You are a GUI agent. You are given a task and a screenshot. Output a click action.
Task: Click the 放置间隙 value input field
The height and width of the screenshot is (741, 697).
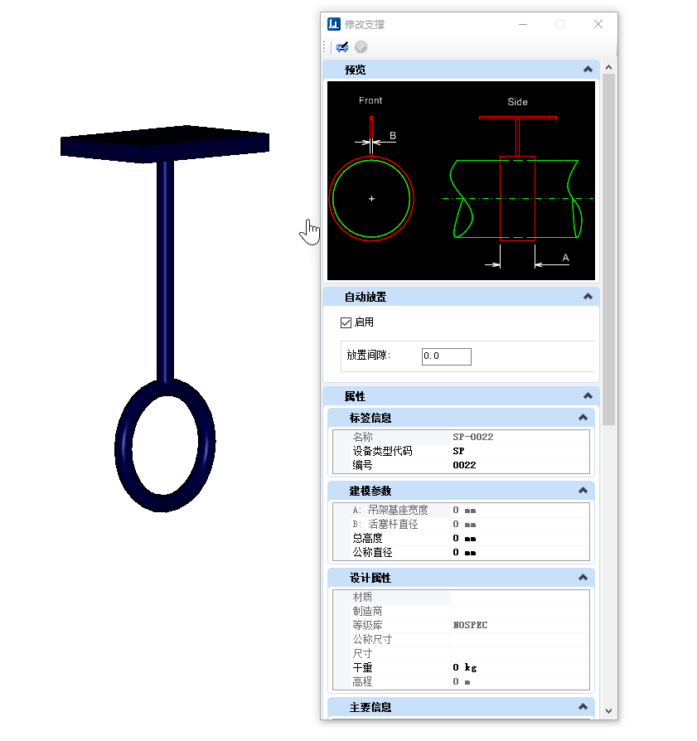click(446, 356)
